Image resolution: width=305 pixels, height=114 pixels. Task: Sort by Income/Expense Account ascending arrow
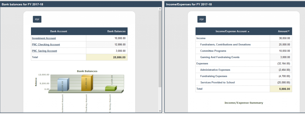(x=248, y=31)
